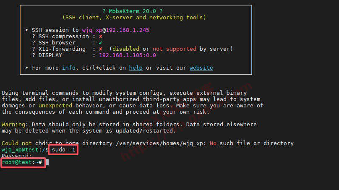Open the help link in the banner
The width and height of the screenshot is (339, 190).
(x=136, y=68)
